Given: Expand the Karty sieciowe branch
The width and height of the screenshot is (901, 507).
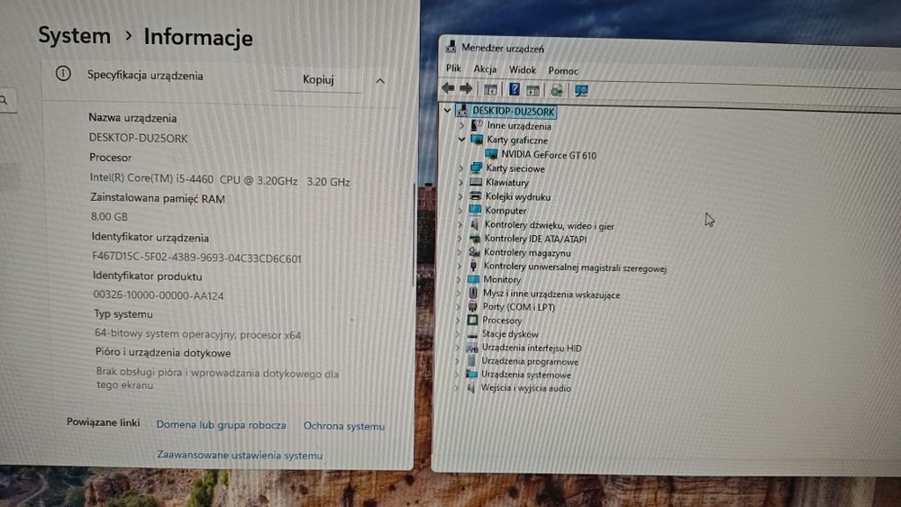Looking at the screenshot, I should point(460,167).
